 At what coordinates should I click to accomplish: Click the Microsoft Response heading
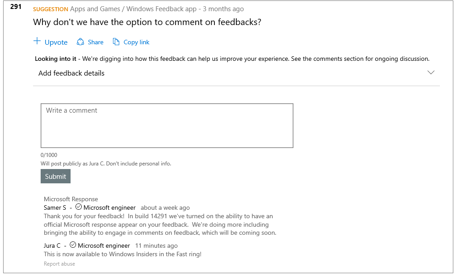coord(71,199)
